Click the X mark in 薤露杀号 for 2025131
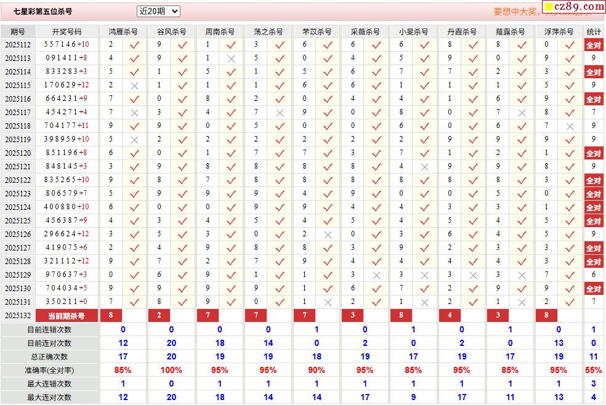The height and width of the screenshot is (405, 606). 522,302
